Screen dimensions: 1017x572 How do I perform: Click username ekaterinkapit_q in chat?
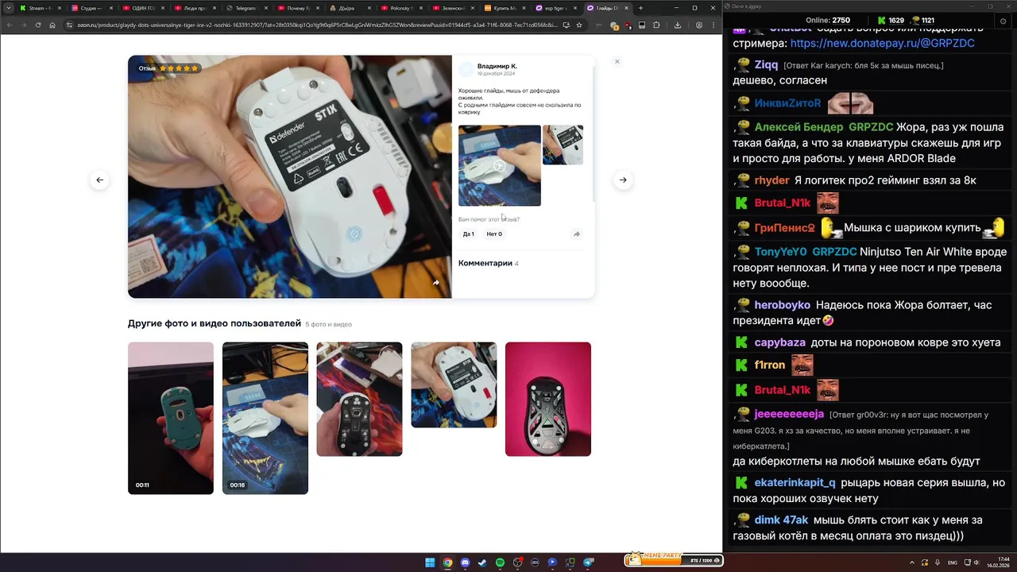(x=795, y=483)
